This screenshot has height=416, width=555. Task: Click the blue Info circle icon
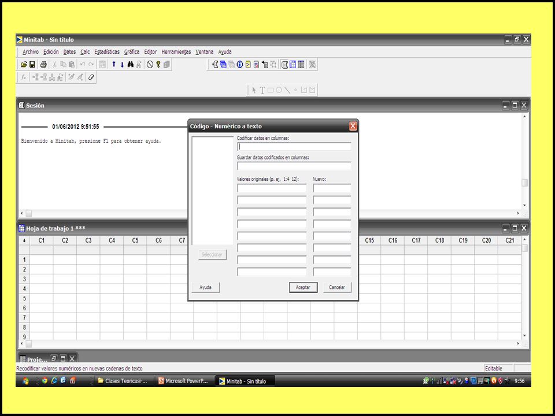240,64
